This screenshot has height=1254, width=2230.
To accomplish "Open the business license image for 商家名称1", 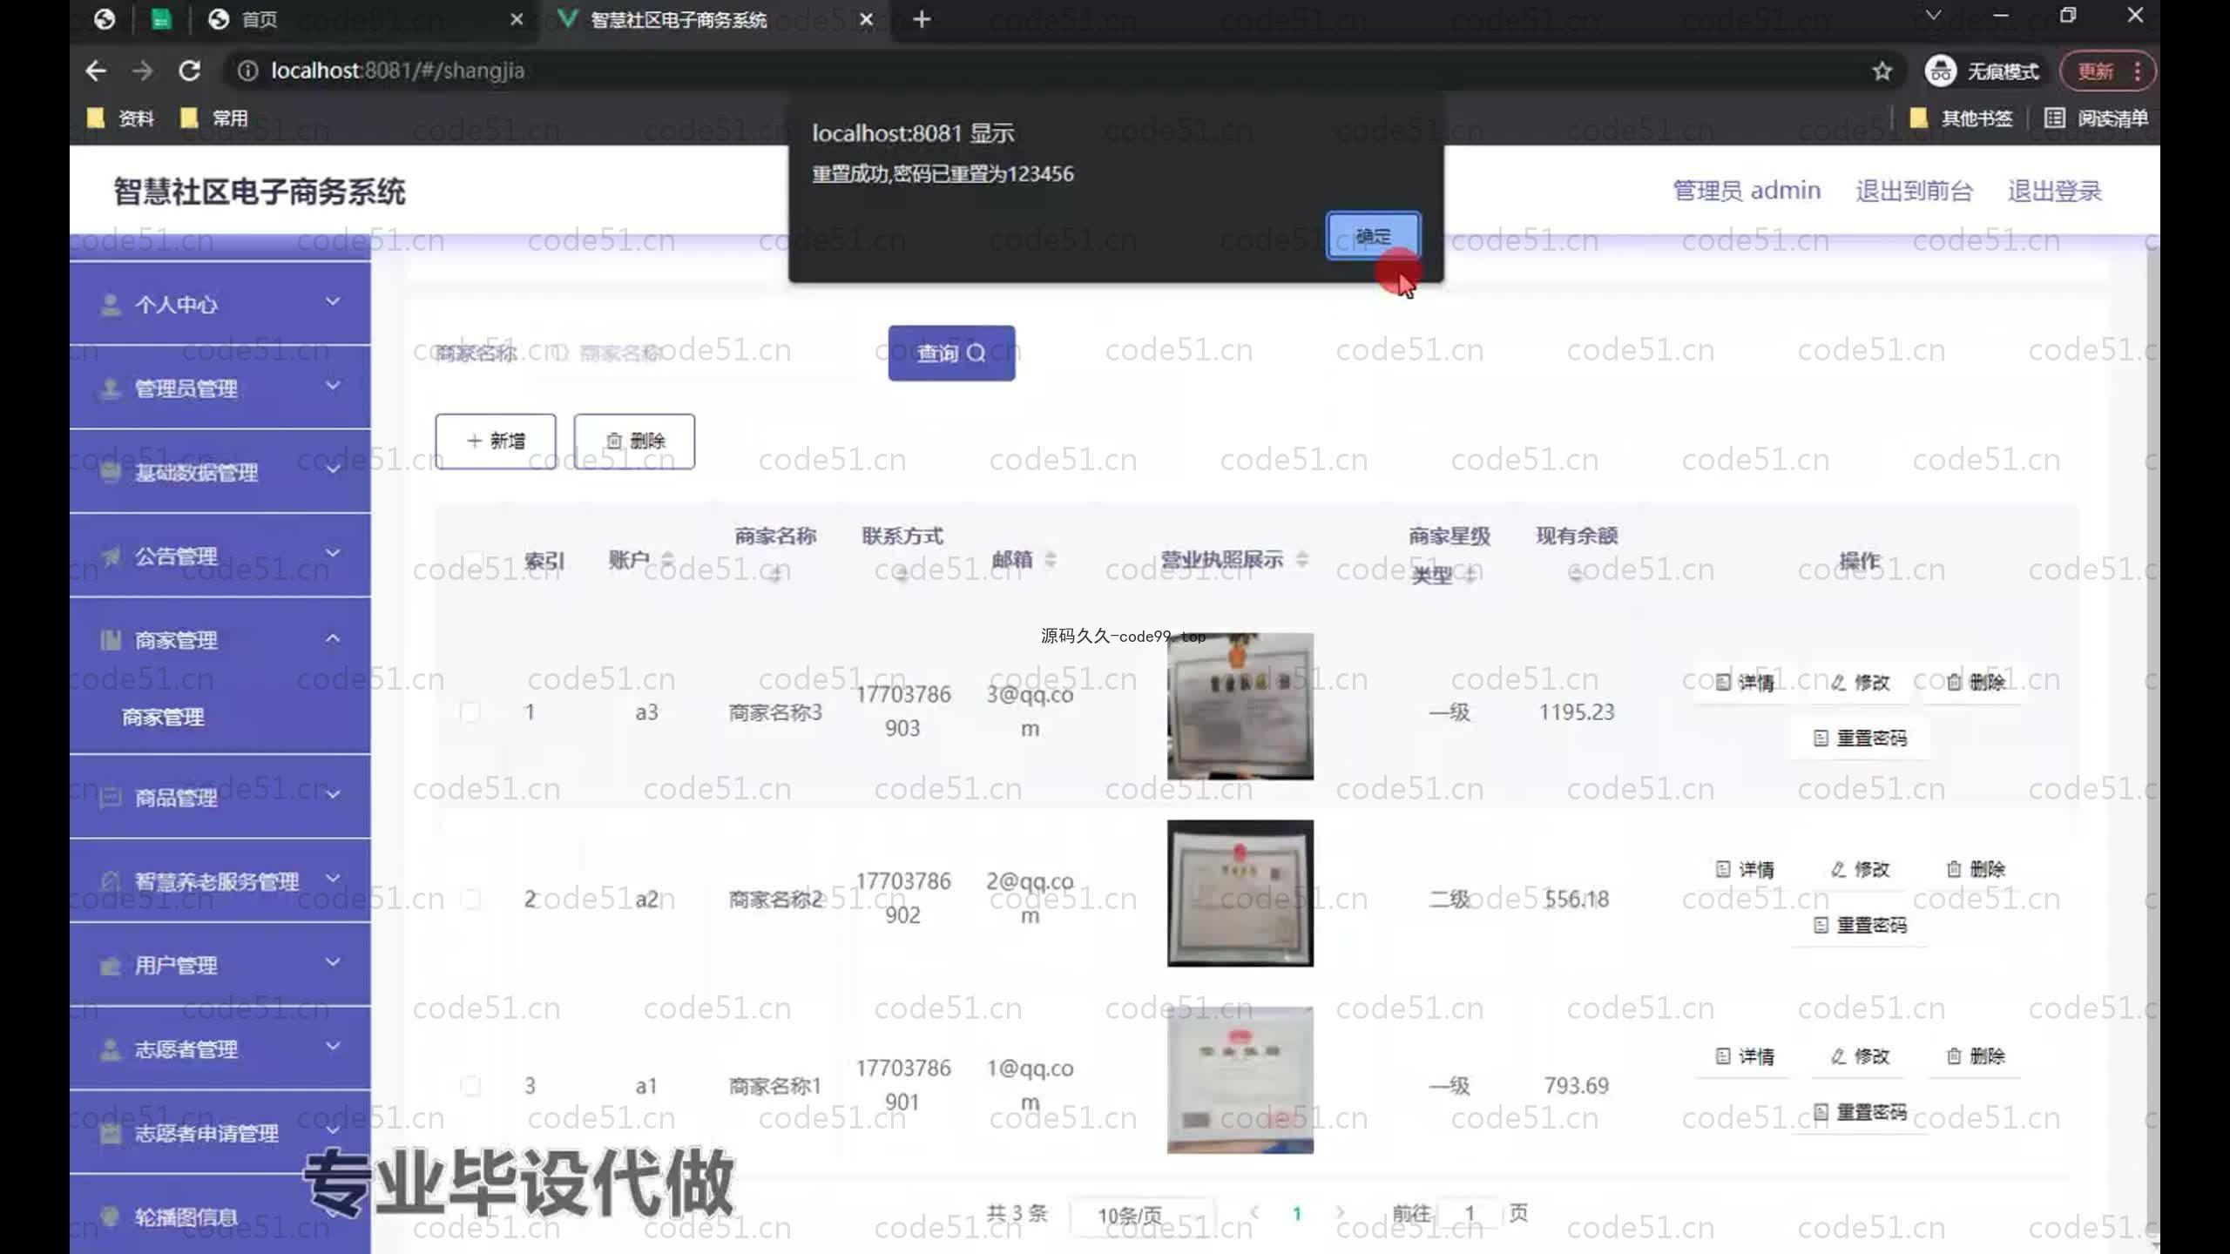I will click(x=1240, y=1081).
